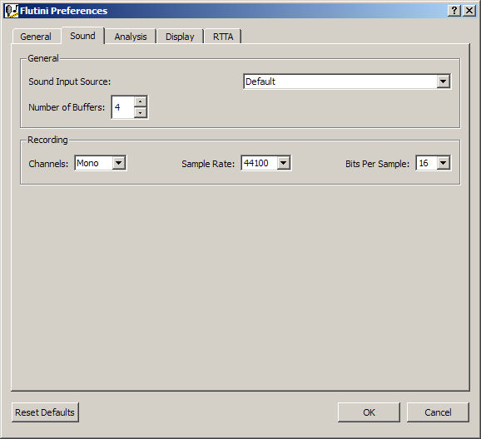The height and width of the screenshot is (439, 481).
Task: Go to the Display tab
Action: [180, 37]
